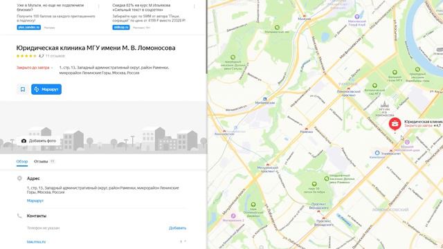Click the Большой газон МГУ park icon
This screenshot has width=443, height=249.
click(x=395, y=72)
